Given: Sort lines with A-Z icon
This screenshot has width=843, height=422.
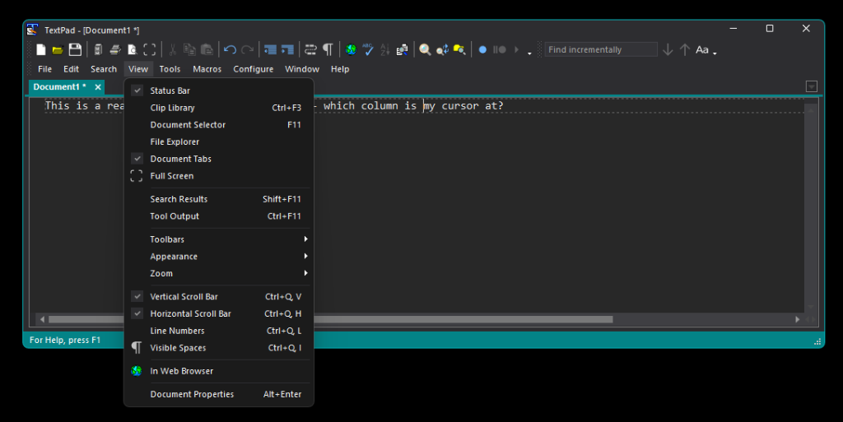Looking at the screenshot, I should pos(385,49).
